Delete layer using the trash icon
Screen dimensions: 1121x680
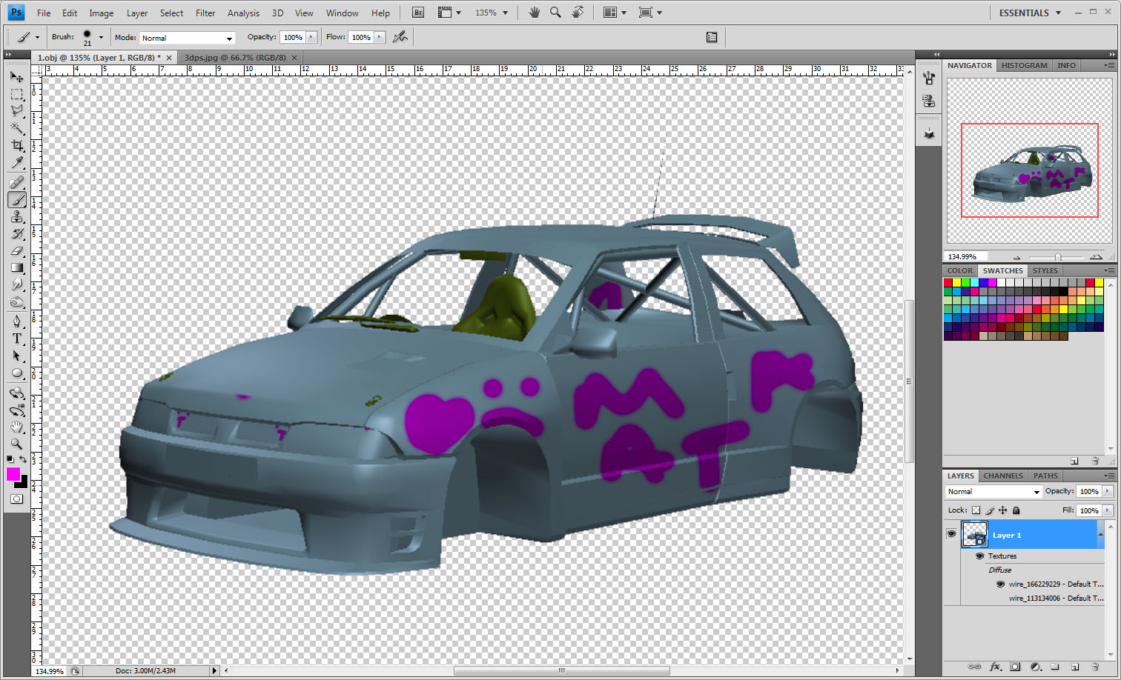coord(1095,667)
